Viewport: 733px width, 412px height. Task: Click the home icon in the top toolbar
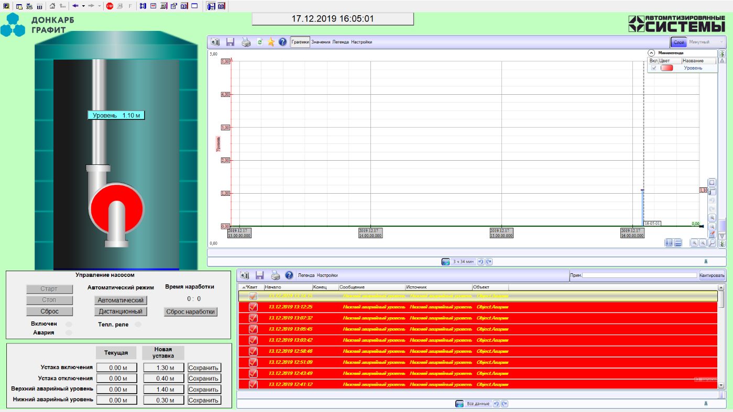coord(52,6)
